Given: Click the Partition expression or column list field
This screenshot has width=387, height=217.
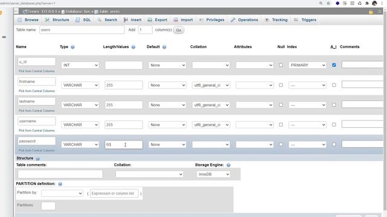Looking at the screenshot, I should pyautogui.click(x=114, y=193).
